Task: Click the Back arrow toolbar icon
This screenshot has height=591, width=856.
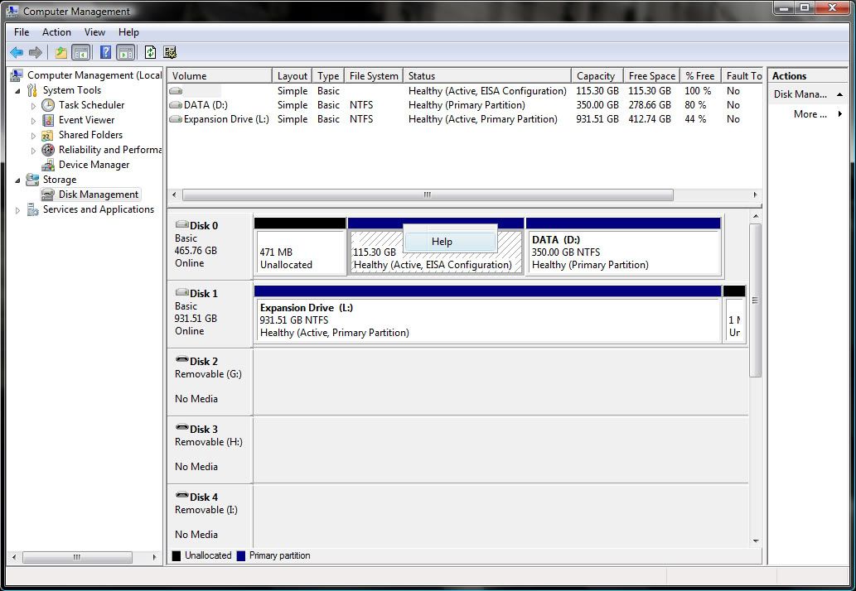Action: pyautogui.click(x=17, y=52)
